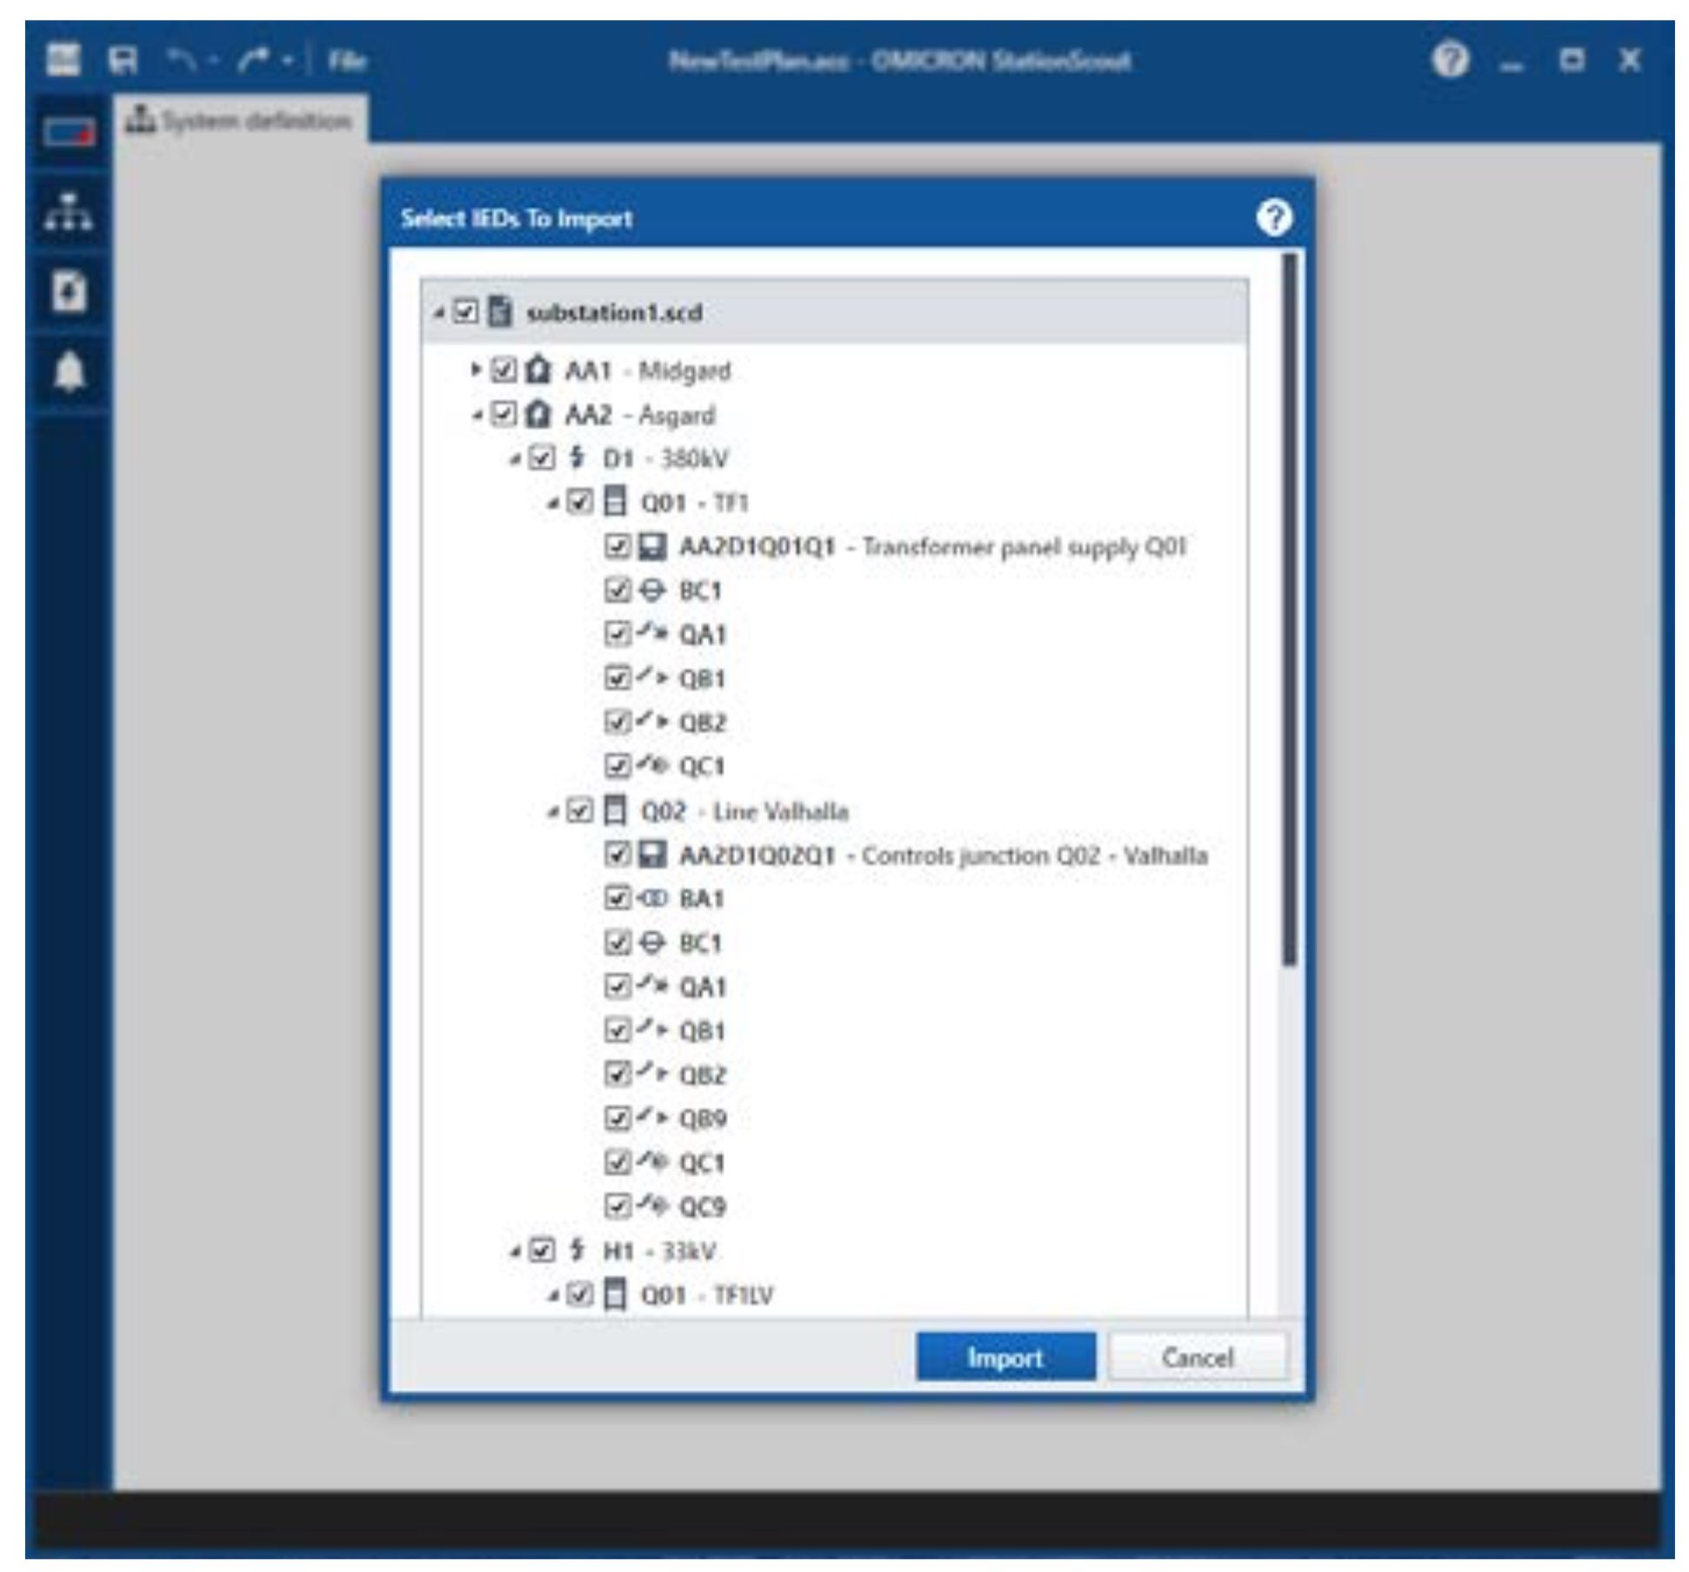
Task: Uncheck the QC9 checkbox
Action: 617,1206
